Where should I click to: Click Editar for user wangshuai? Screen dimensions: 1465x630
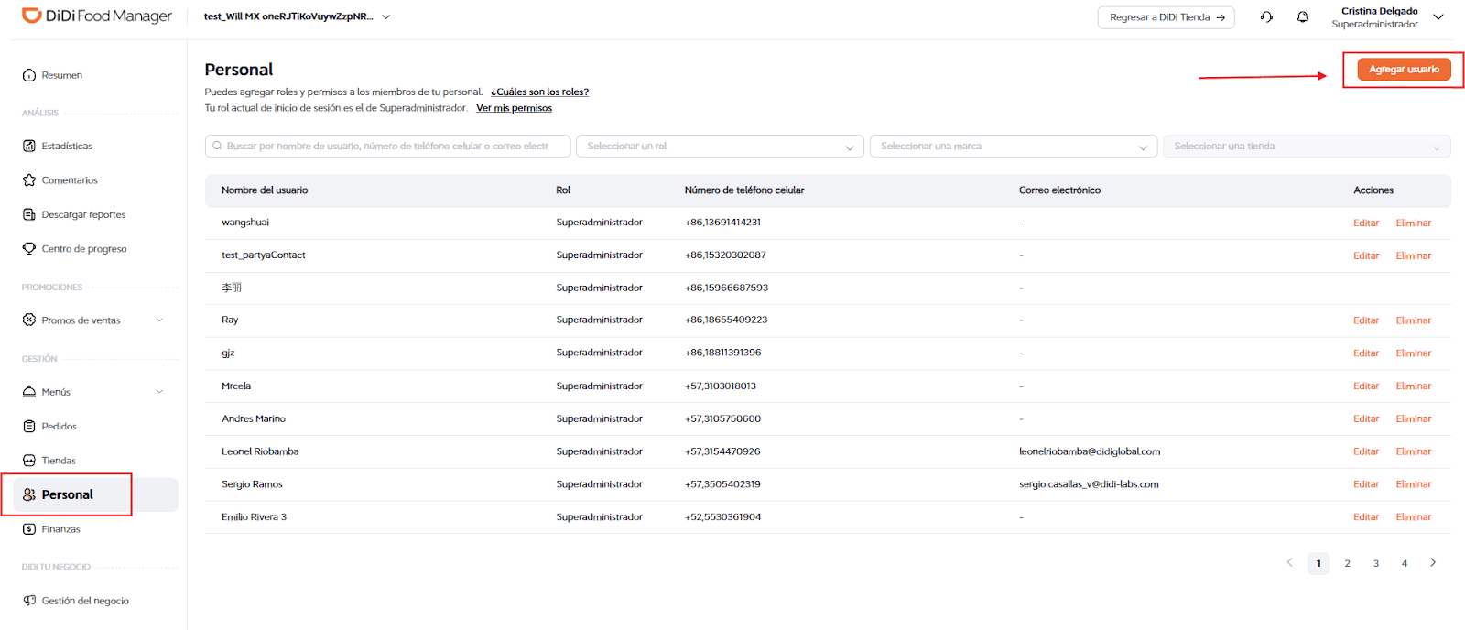click(1365, 223)
